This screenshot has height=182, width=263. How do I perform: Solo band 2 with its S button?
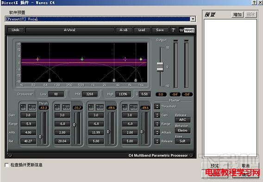point(57,107)
